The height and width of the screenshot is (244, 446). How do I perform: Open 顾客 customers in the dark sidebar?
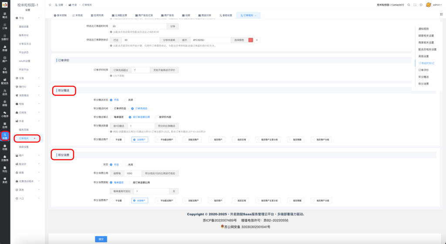pos(5,103)
